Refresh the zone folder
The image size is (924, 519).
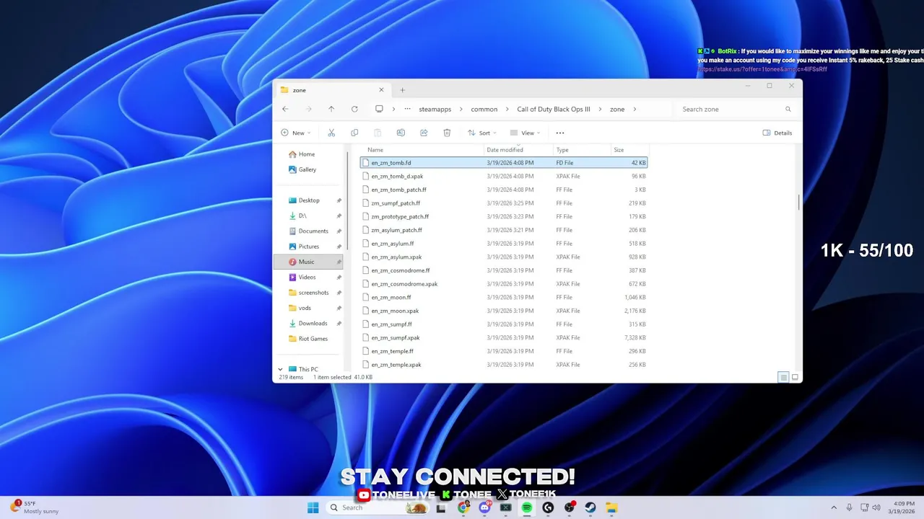(x=354, y=109)
